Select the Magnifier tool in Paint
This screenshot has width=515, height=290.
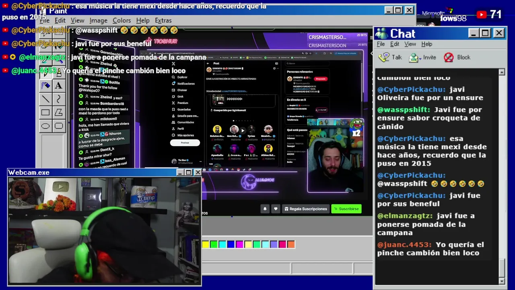click(59, 58)
